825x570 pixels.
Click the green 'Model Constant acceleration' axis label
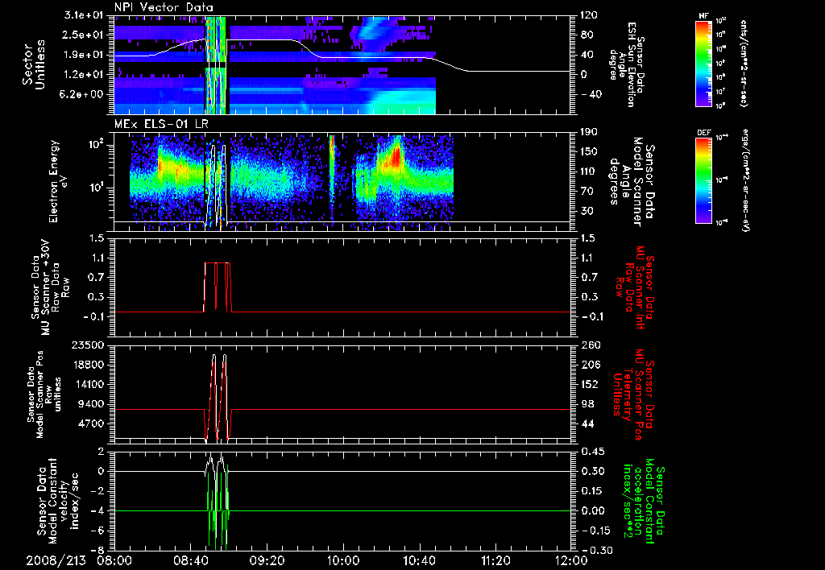[x=642, y=502]
